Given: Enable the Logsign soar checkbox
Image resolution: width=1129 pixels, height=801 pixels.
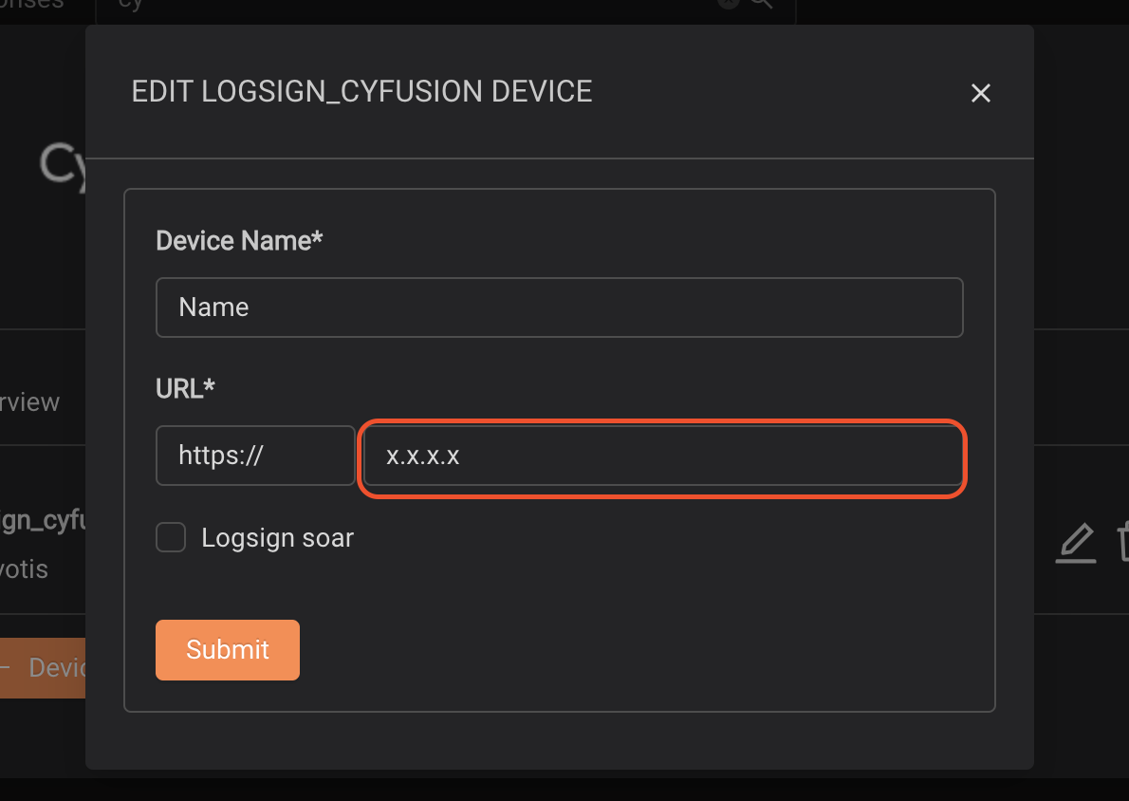Looking at the screenshot, I should 171,537.
